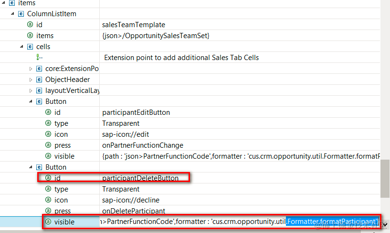The width and height of the screenshot is (390, 233).
Task: Select the value onPartnerFunctionChange
Action: (143, 145)
